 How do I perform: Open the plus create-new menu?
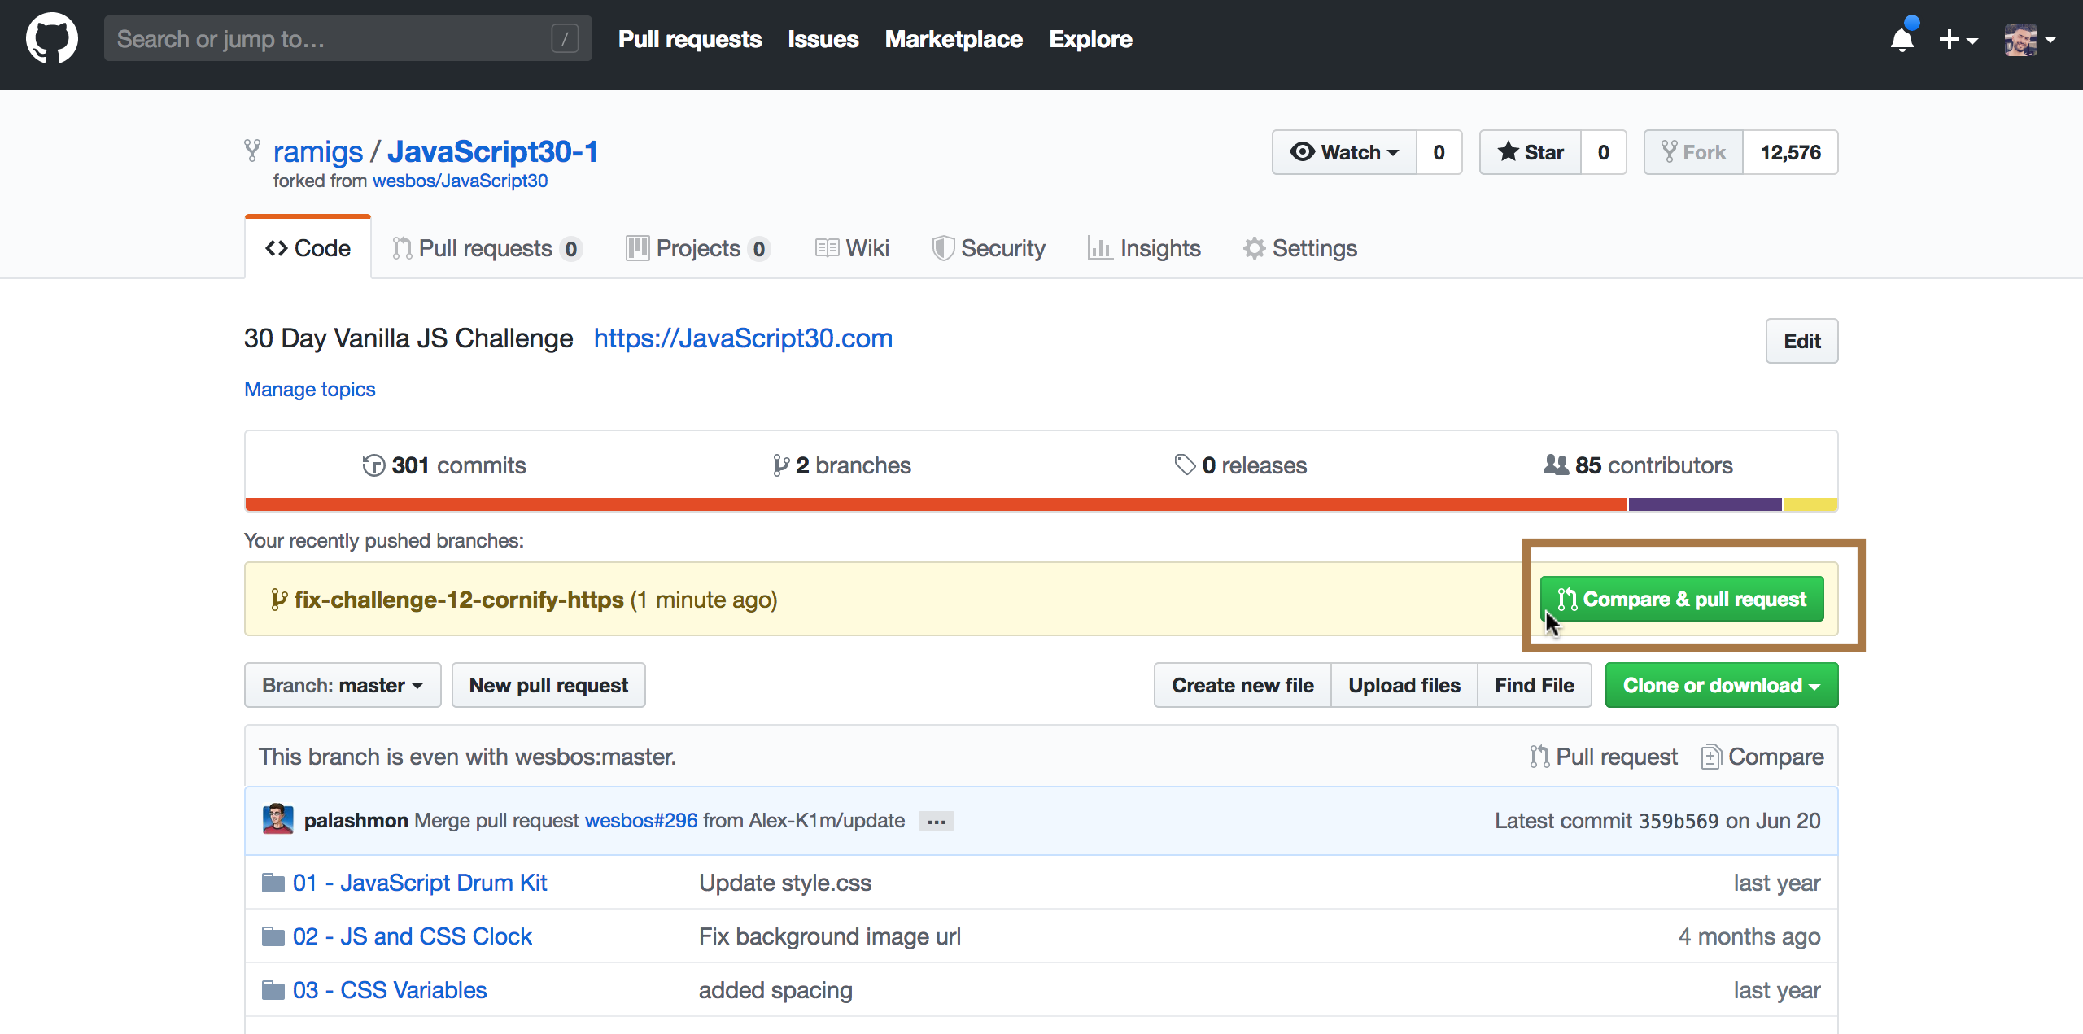(x=1958, y=39)
